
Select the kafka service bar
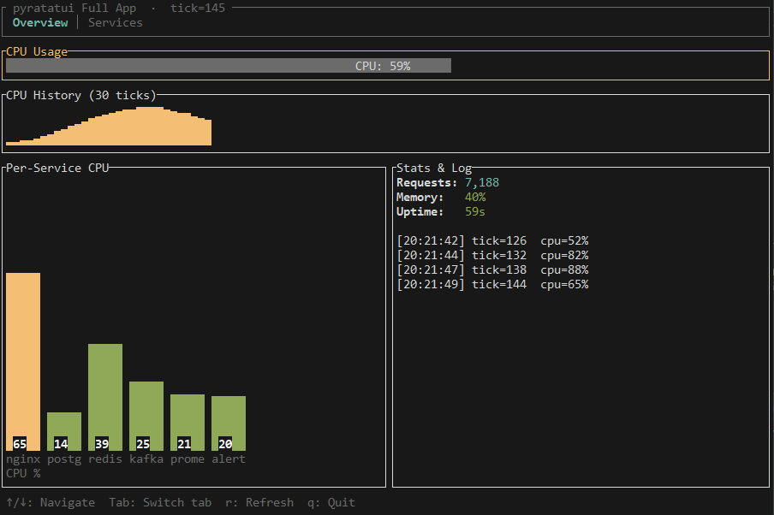(146, 415)
